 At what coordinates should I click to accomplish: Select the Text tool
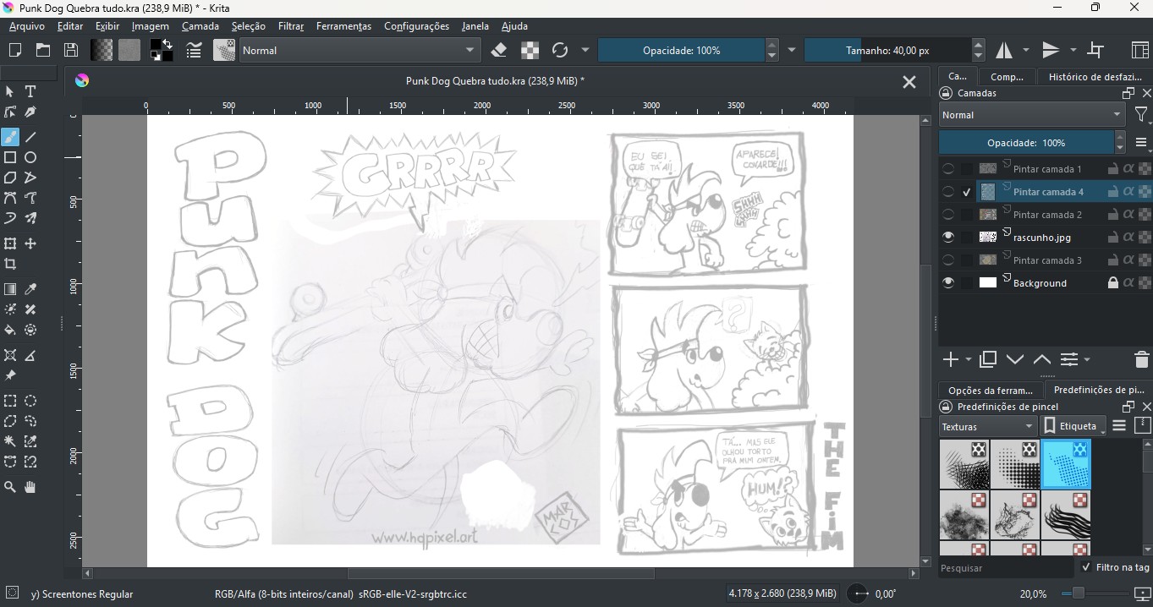point(30,91)
